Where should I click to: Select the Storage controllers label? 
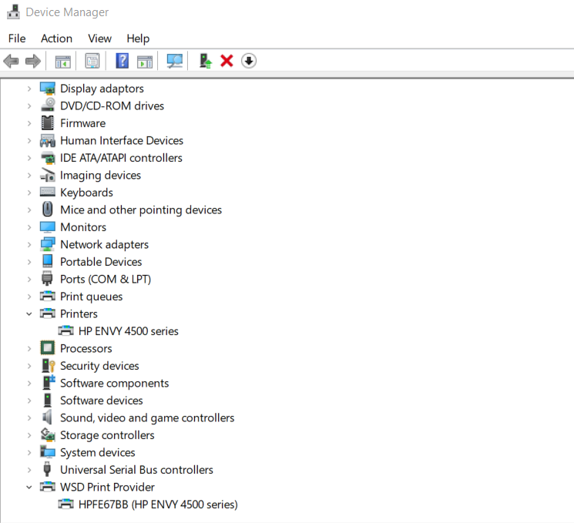click(107, 435)
